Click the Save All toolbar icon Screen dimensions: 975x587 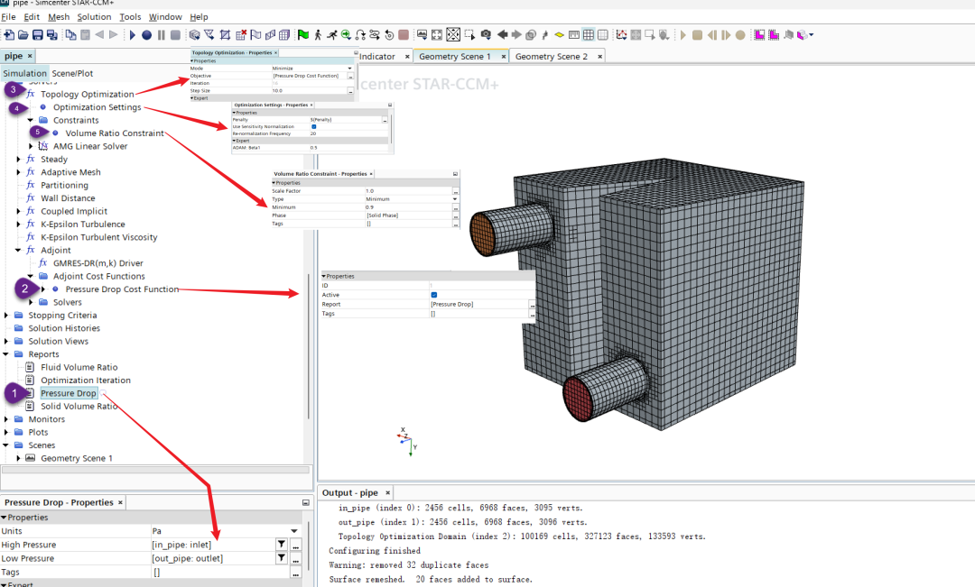[52, 35]
